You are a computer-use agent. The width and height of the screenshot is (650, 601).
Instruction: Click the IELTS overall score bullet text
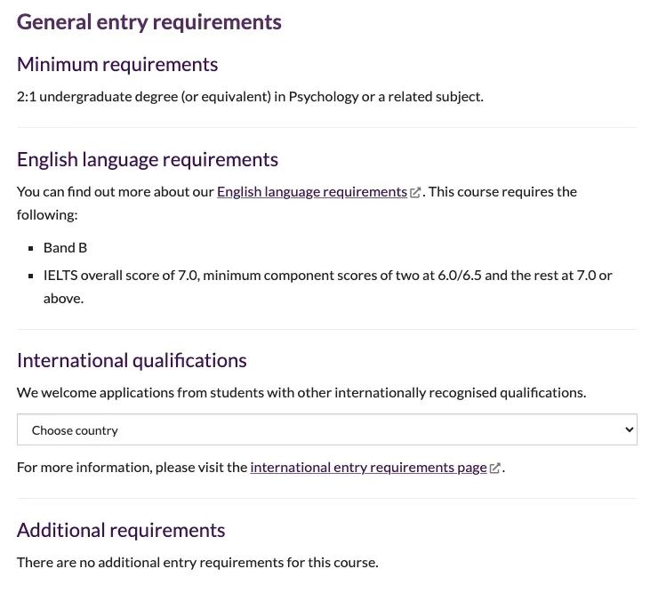[327, 287]
